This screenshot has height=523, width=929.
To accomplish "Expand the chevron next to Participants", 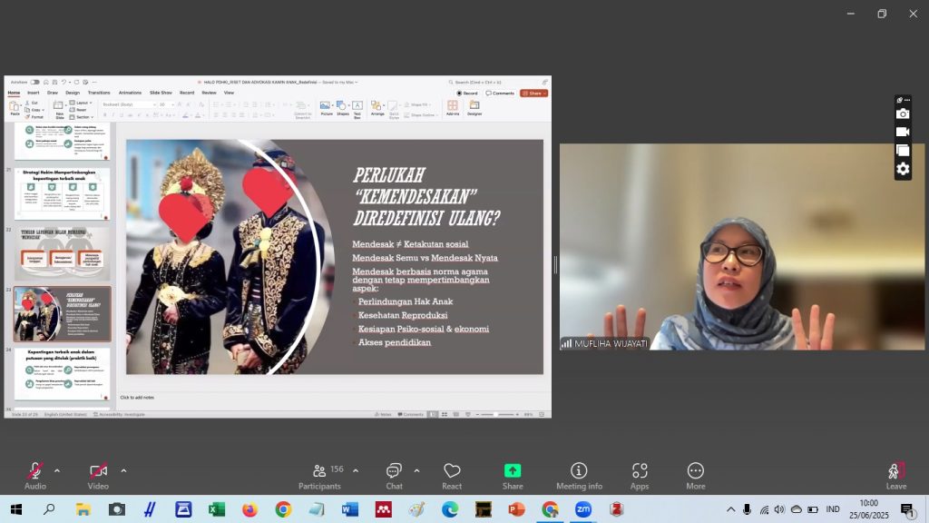I will [356, 470].
